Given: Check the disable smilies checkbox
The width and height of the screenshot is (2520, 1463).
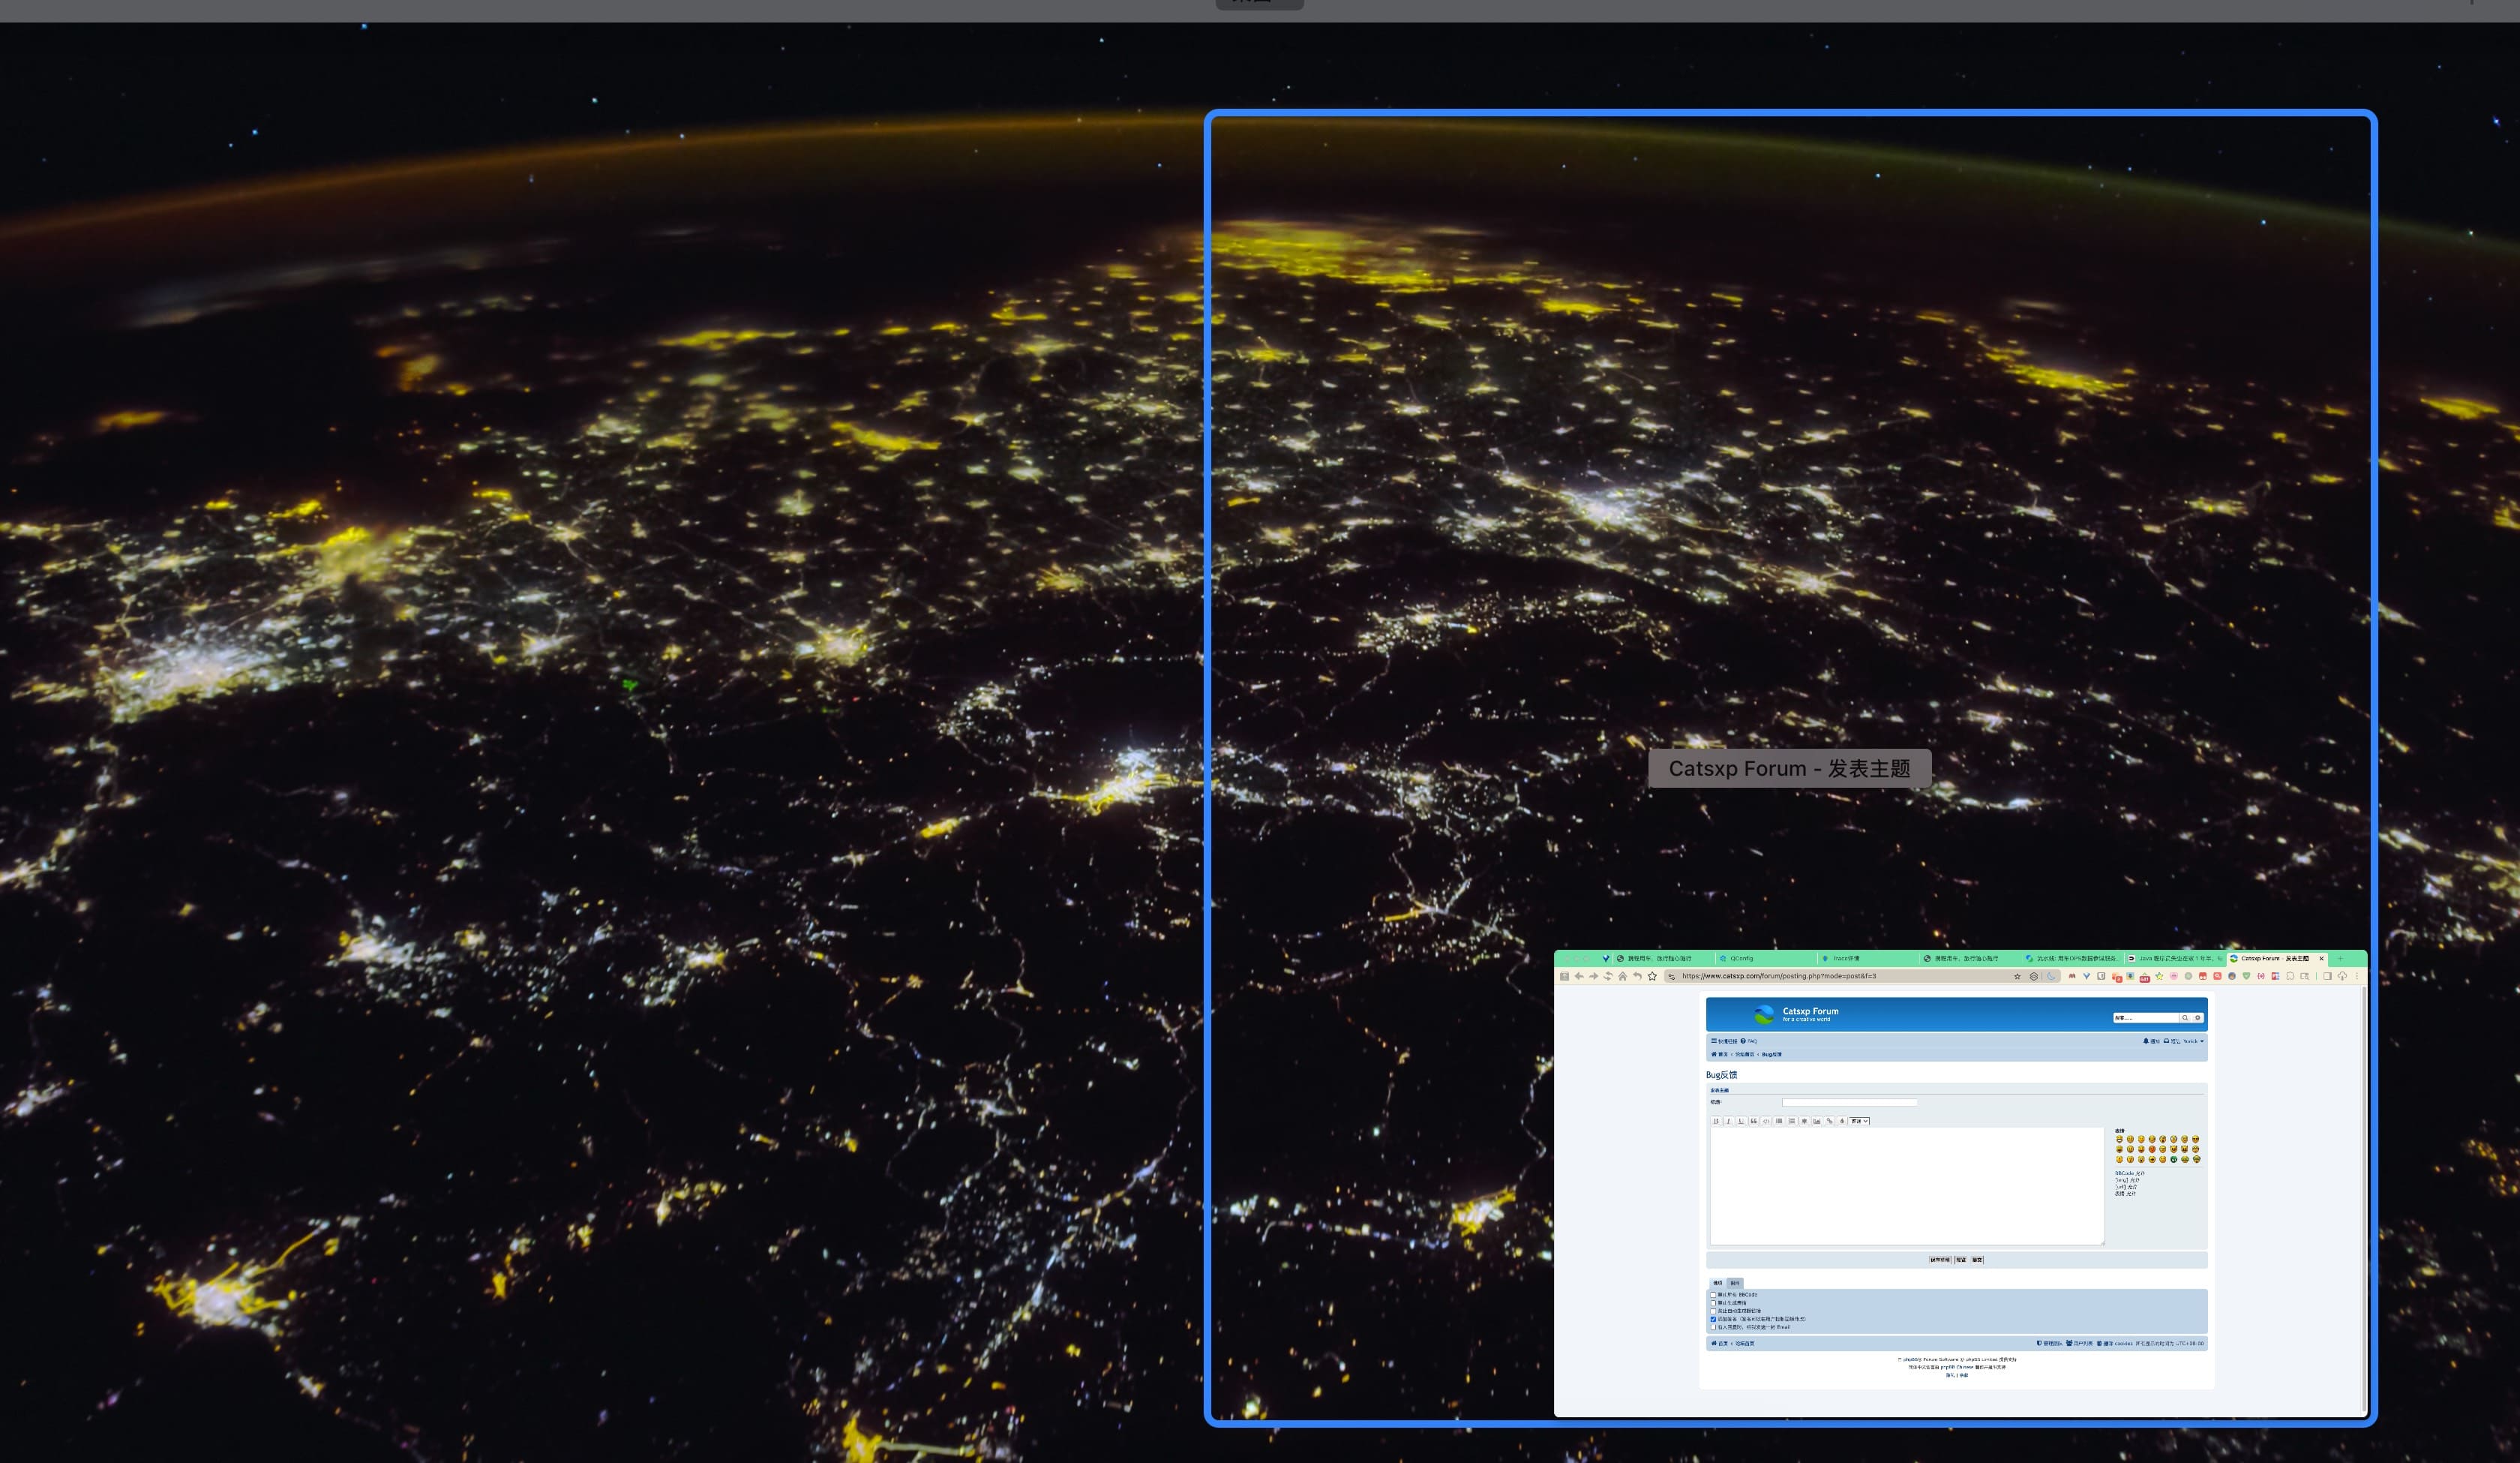Looking at the screenshot, I should [1714, 1303].
